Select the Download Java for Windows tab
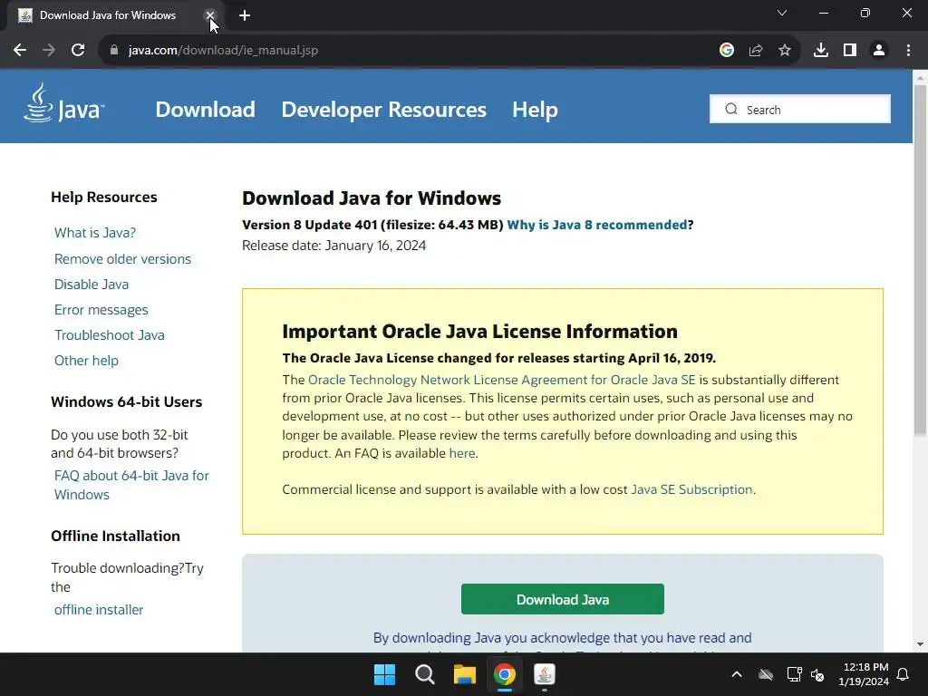 point(108,15)
